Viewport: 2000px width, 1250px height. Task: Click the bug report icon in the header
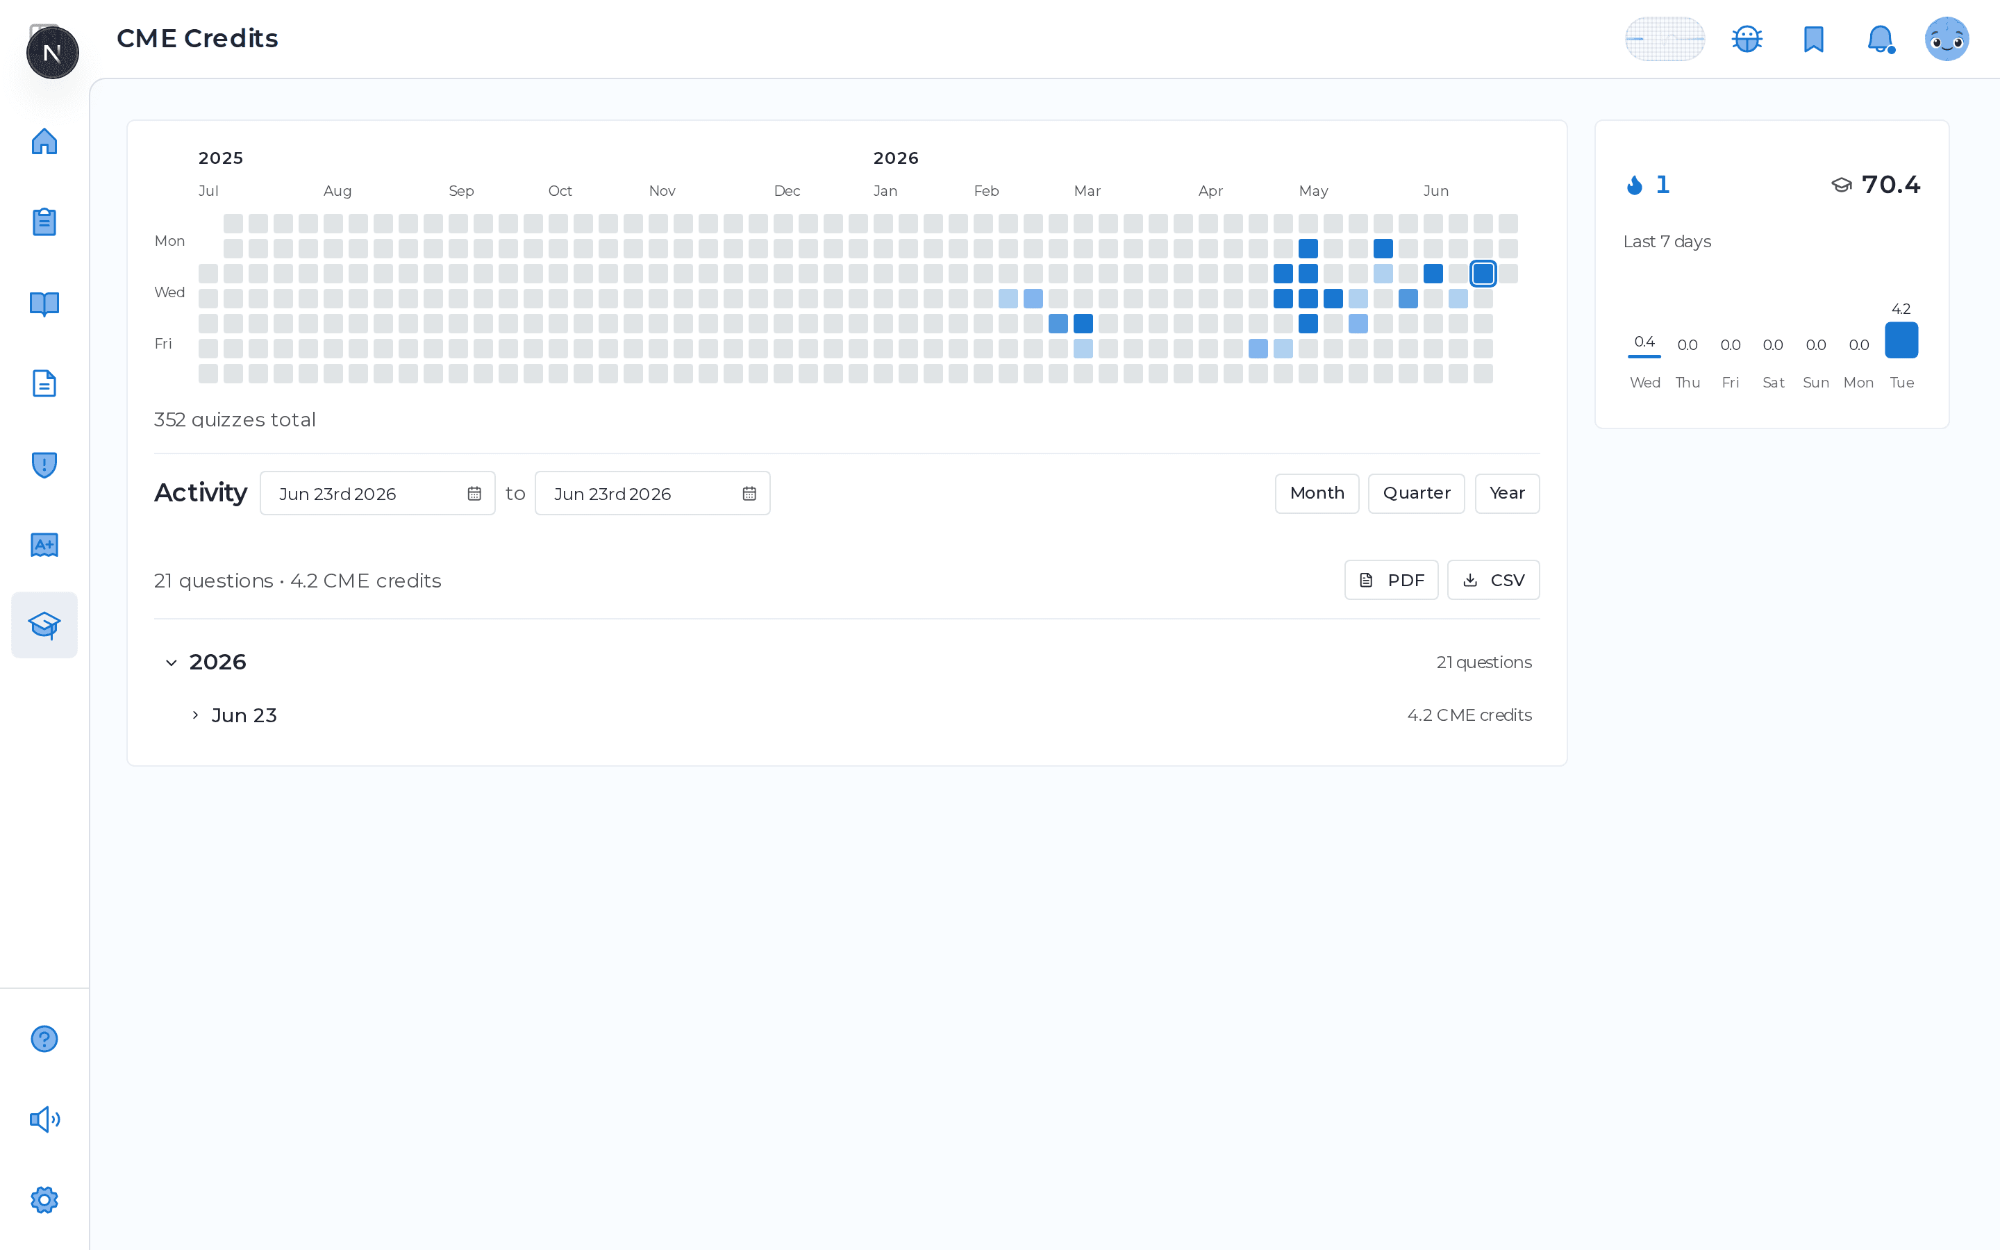(1747, 39)
